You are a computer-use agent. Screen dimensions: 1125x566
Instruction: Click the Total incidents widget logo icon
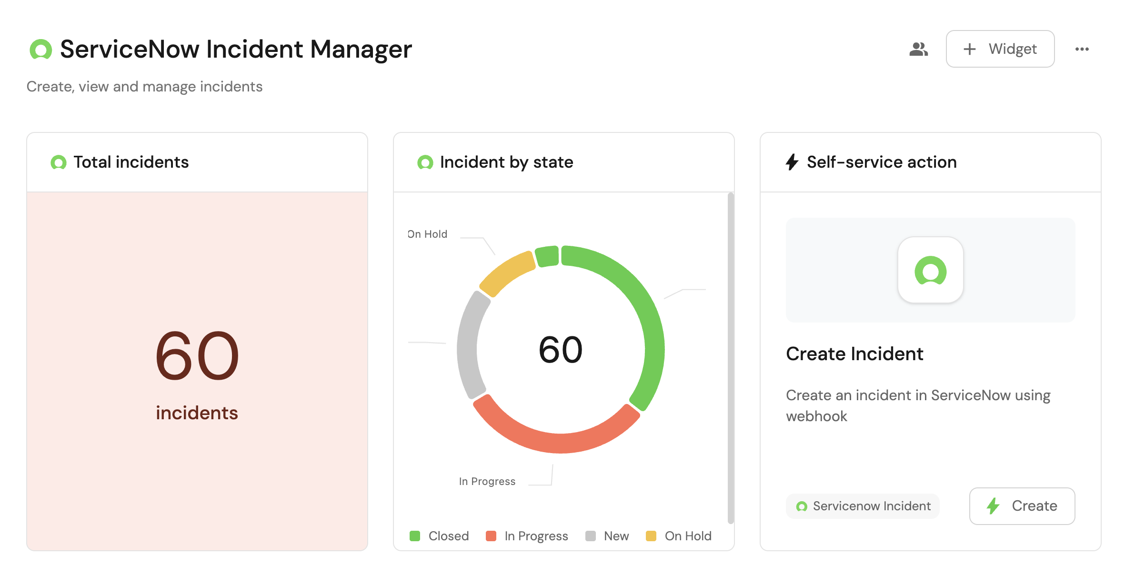click(59, 162)
